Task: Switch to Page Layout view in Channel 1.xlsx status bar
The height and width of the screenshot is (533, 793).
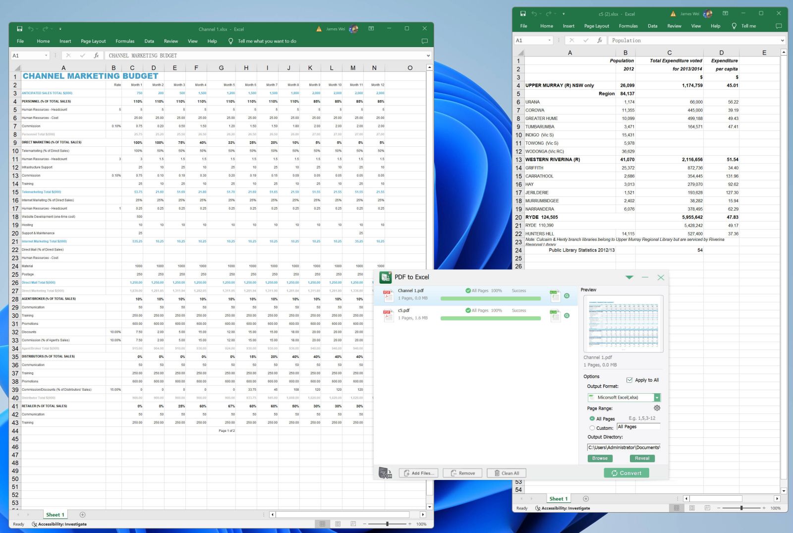Action: (338, 524)
